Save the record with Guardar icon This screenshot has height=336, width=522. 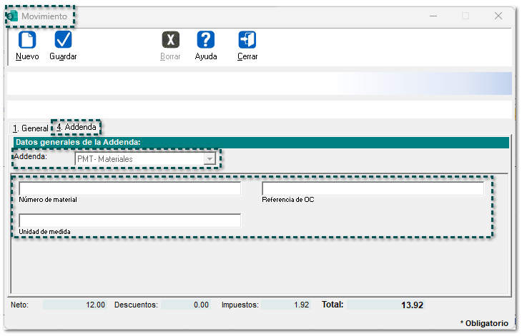(x=63, y=41)
